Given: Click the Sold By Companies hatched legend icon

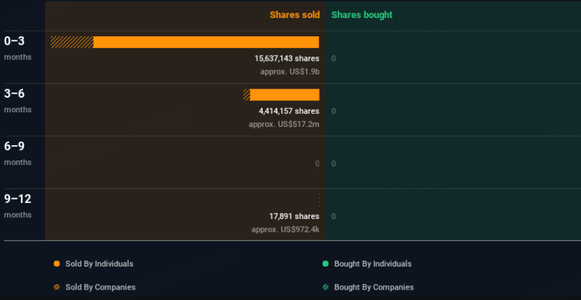Looking at the screenshot, I should (x=57, y=287).
